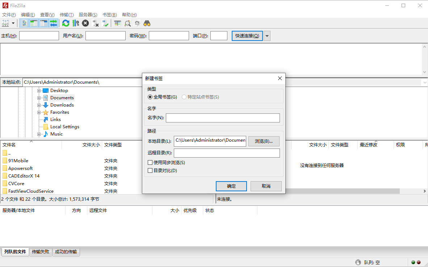
Task: Open file search with the binoculars icon
Action: coord(147,23)
